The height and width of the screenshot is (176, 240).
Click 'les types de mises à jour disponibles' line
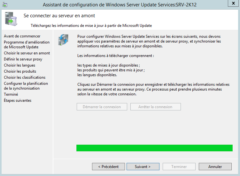[109, 65]
